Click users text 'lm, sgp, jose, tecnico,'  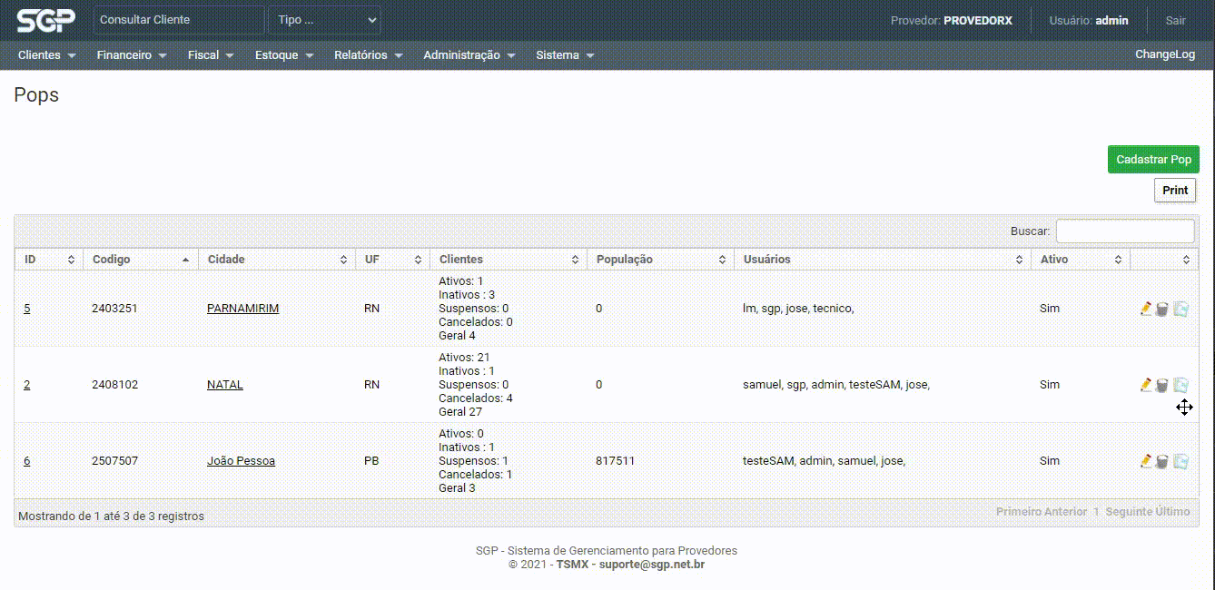coord(798,309)
